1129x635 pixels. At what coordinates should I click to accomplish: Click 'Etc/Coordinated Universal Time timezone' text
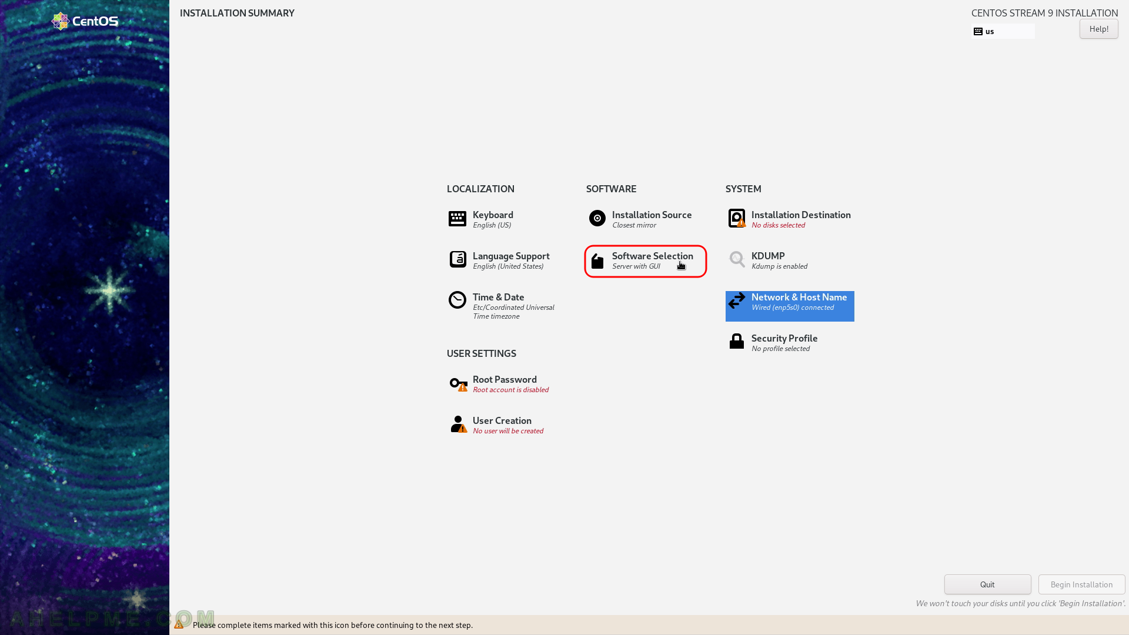pos(513,312)
